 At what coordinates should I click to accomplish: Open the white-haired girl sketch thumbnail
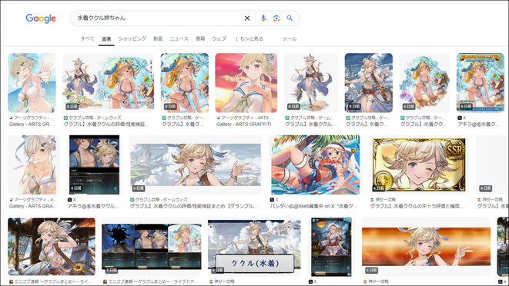click(34, 165)
